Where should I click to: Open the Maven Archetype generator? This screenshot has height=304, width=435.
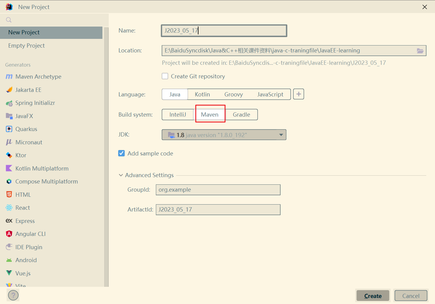[x=38, y=77]
